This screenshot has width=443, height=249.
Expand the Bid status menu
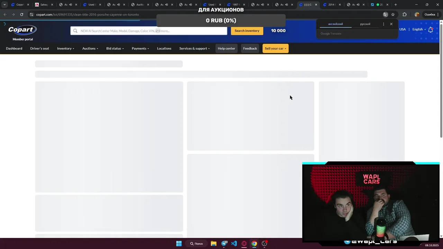point(115,48)
